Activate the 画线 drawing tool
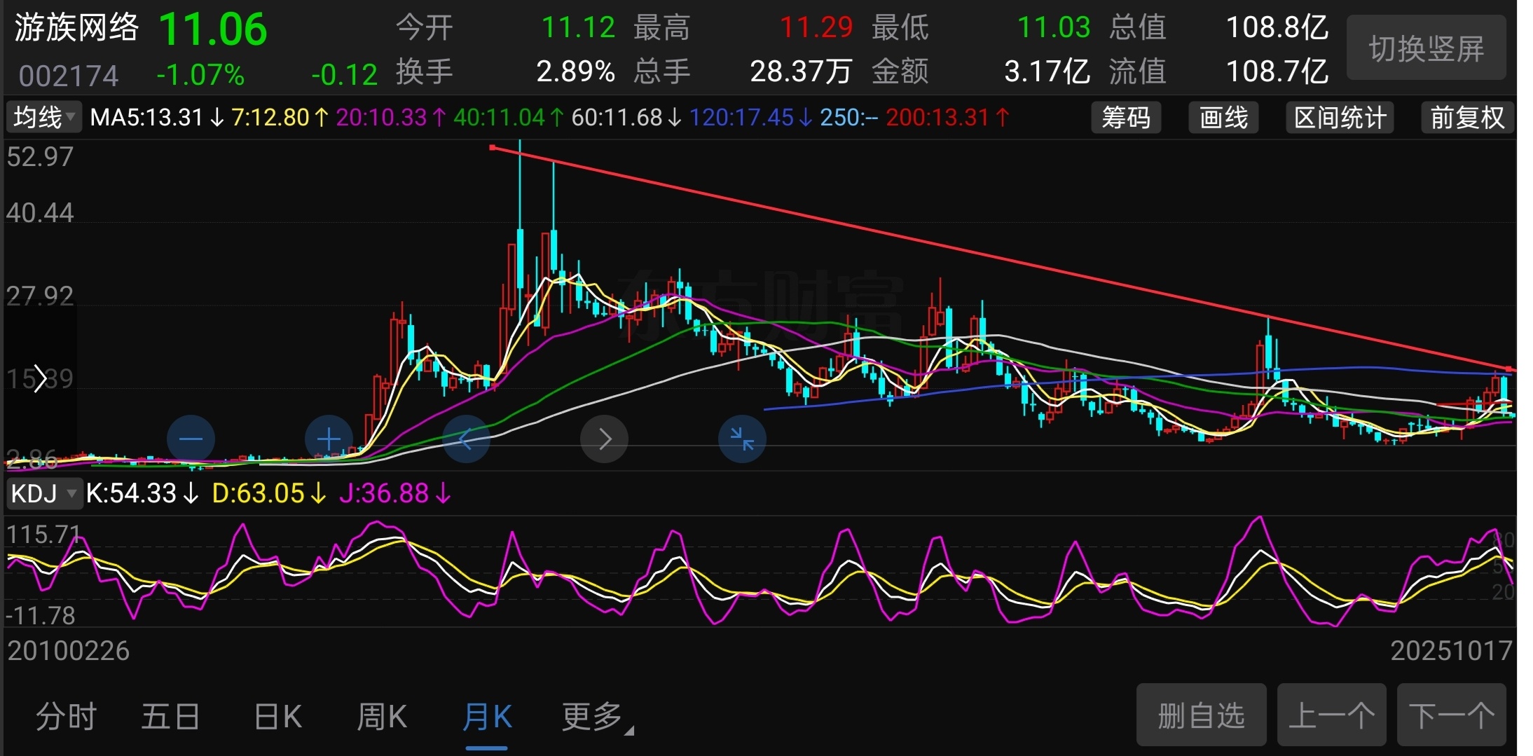The width and height of the screenshot is (1533, 756). 1223,117
